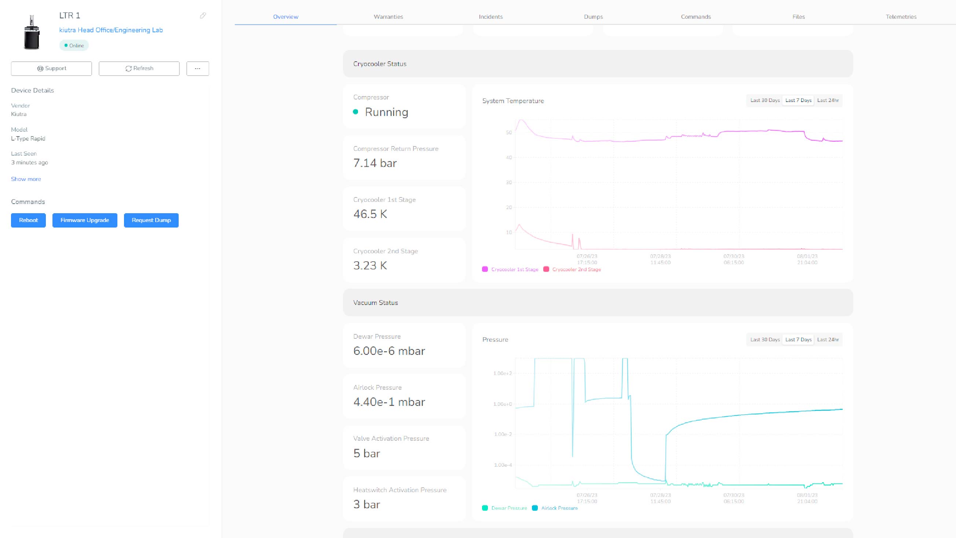The height and width of the screenshot is (538, 956).
Task: Toggle Dewar Pressure legend series
Action: click(x=509, y=508)
